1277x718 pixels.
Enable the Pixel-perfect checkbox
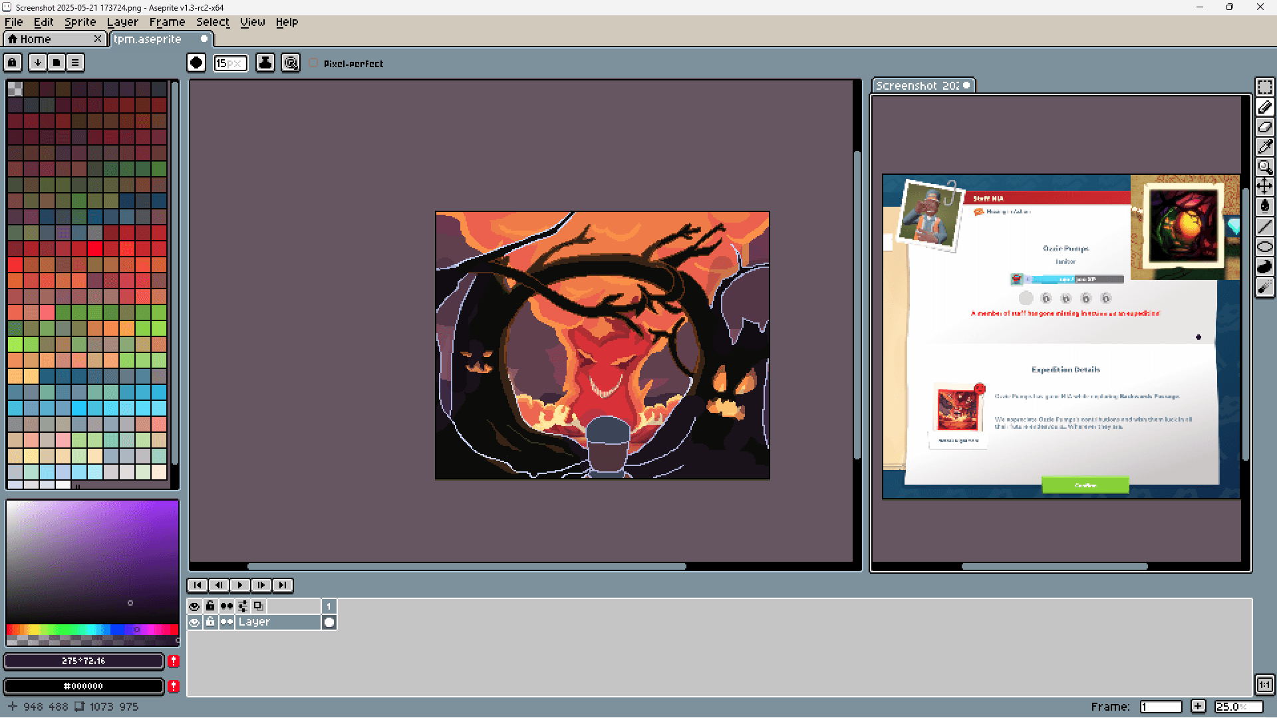314,63
